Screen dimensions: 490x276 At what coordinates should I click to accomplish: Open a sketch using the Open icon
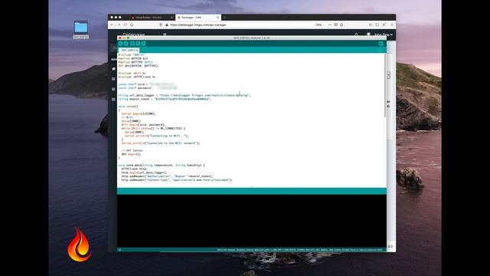click(x=138, y=44)
